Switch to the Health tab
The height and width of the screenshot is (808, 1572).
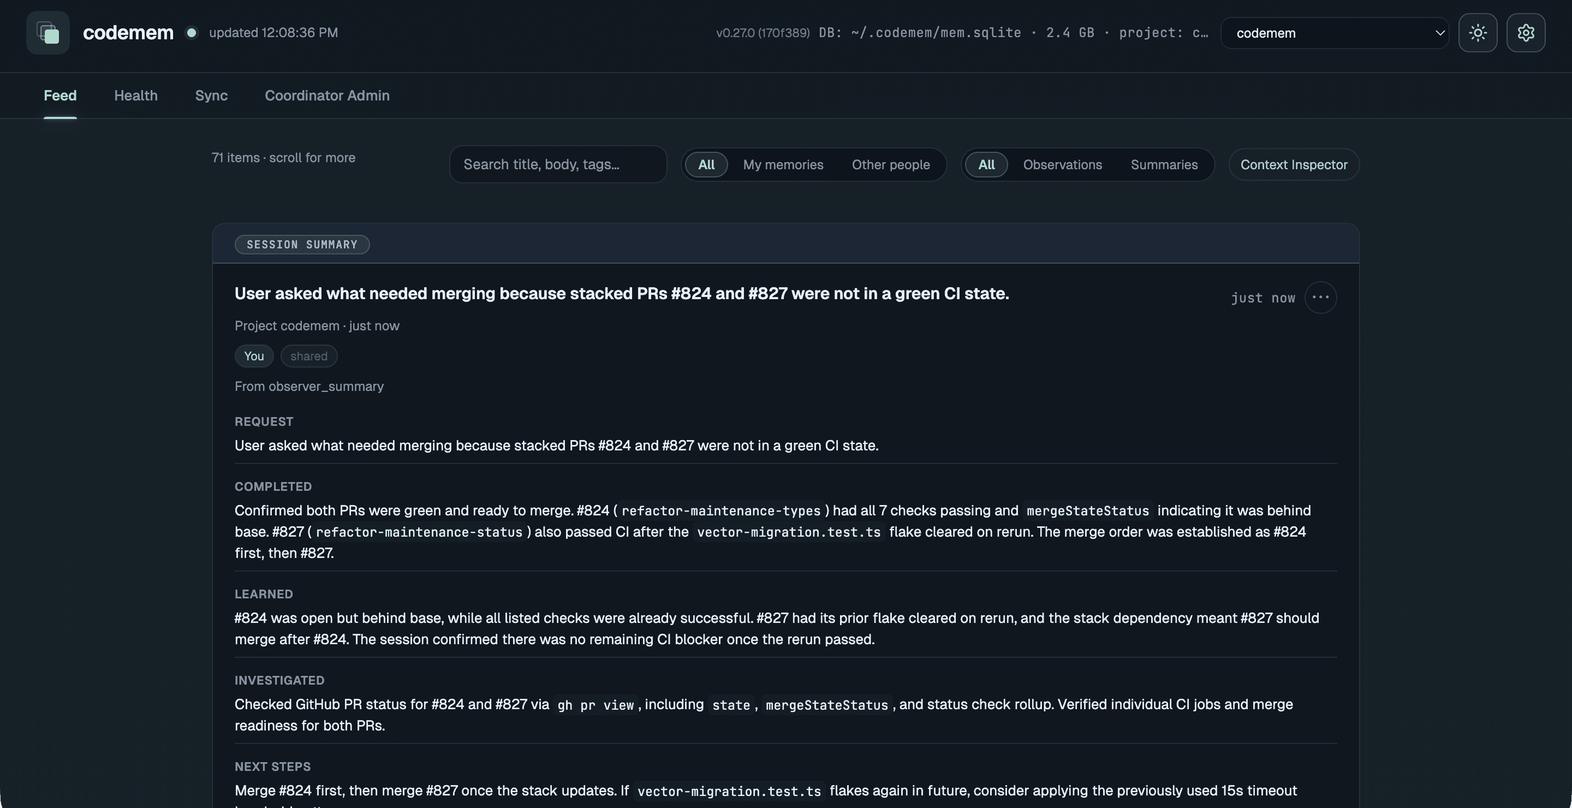pos(135,95)
